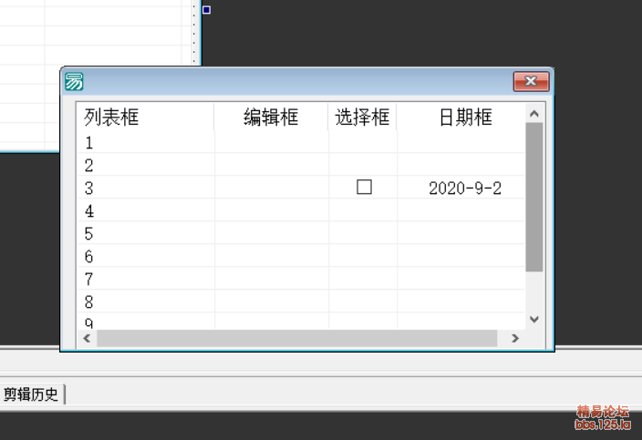Click the 日期框 column header
Screen dimensions: 642x440
tap(461, 117)
